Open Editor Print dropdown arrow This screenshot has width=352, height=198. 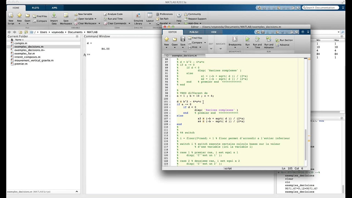pyautogui.click(x=200, y=47)
